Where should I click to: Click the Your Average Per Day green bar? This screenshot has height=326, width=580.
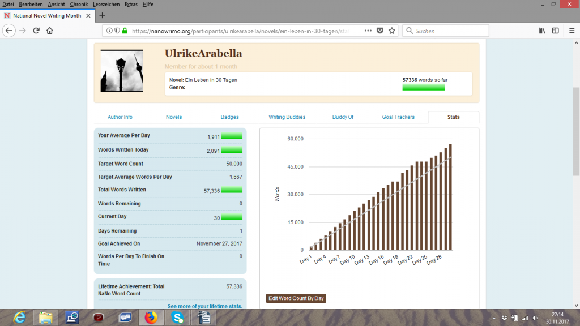[232, 136]
